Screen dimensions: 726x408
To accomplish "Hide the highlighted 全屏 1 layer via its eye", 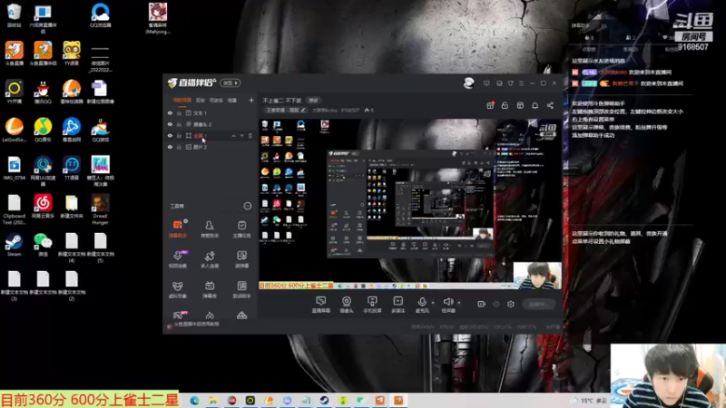I will (x=170, y=135).
